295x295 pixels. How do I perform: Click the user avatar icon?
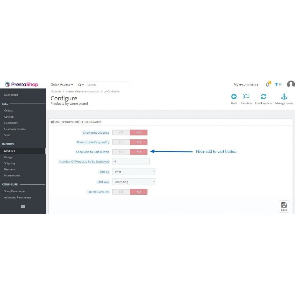pos(291,85)
